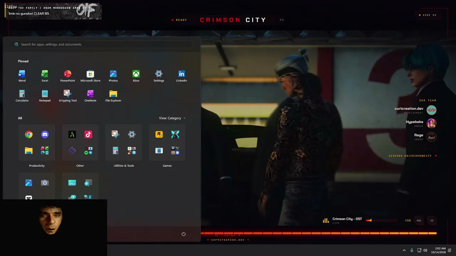Select Hypebeks team member avatar
The width and height of the screenshot is (456, 256).
point(431,123)
